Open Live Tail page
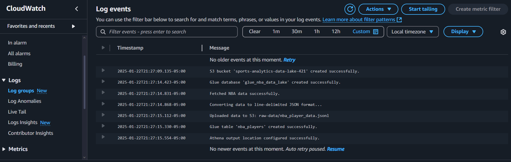511x162 pixels. click(x=17, y=112)
